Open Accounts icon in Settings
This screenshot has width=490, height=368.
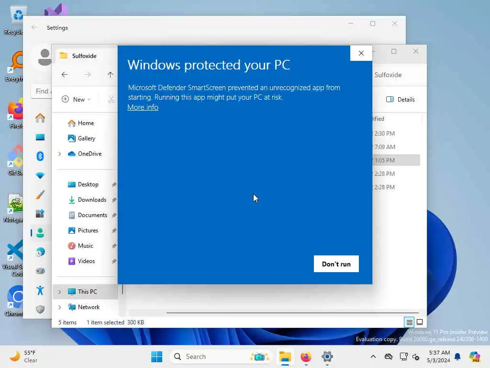coord(40,233)
